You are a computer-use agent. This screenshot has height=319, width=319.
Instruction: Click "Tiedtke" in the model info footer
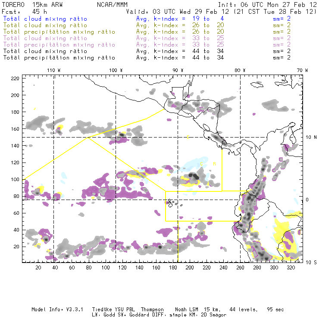click(x=102, y=310)
